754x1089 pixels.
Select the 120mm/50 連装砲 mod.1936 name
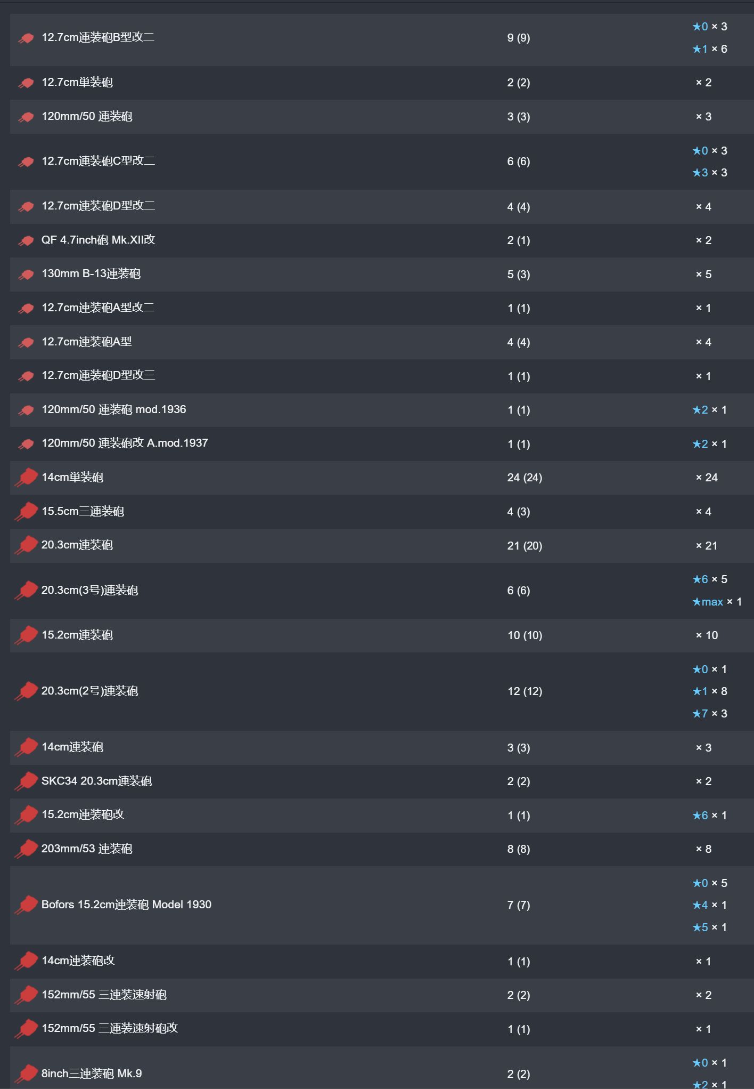[114, 409]
